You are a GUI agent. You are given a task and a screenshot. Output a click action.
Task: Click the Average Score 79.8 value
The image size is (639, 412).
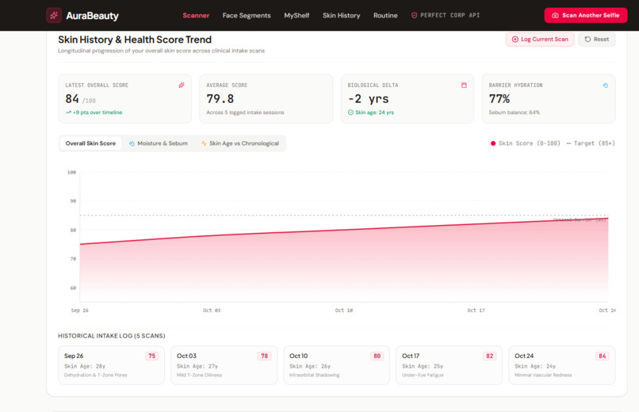(220, 99)
